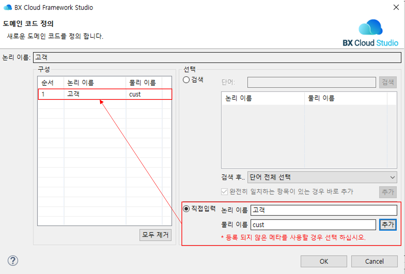Click the 물리 이름 header in 구성 table

click(x=142, y=83)
